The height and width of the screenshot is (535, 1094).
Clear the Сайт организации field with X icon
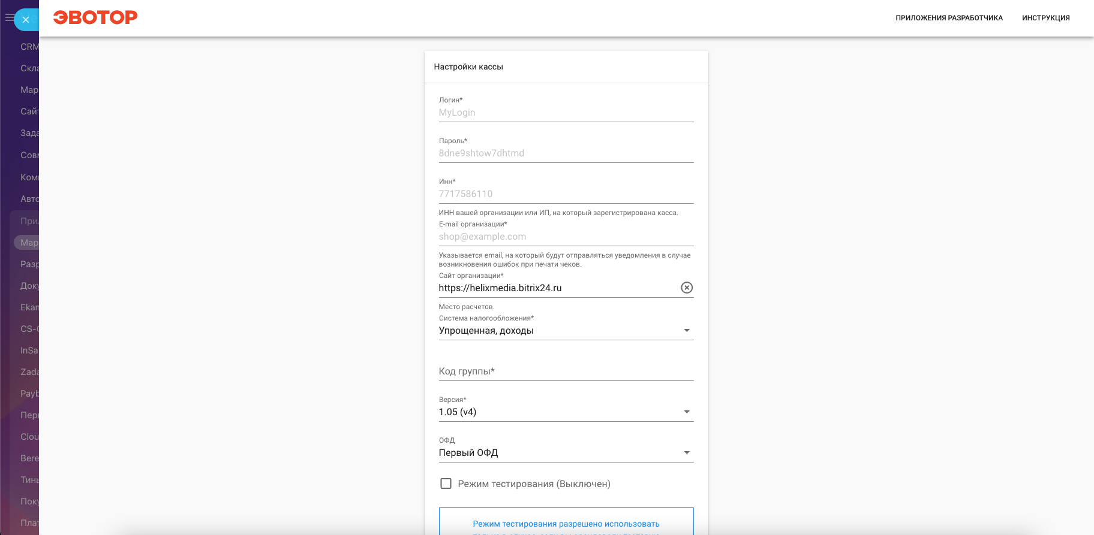687,288
